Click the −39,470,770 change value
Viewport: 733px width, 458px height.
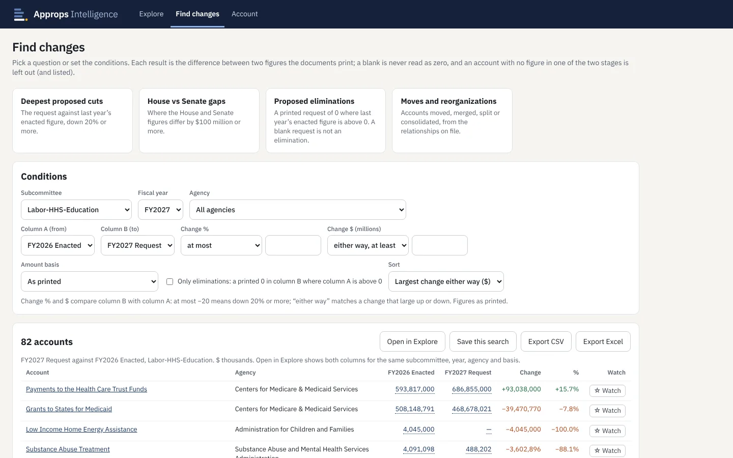point(521,409)
